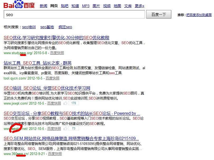This screenshot has height=160, width=214.
Task: Open the 贴吧 tab
Action: (x=65, y=6)
